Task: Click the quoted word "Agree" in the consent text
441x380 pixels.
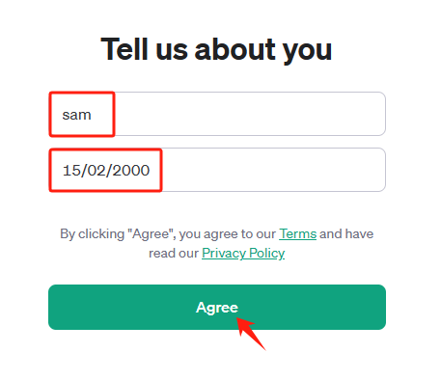Action: pyautogui.click(x=151, y=234)
